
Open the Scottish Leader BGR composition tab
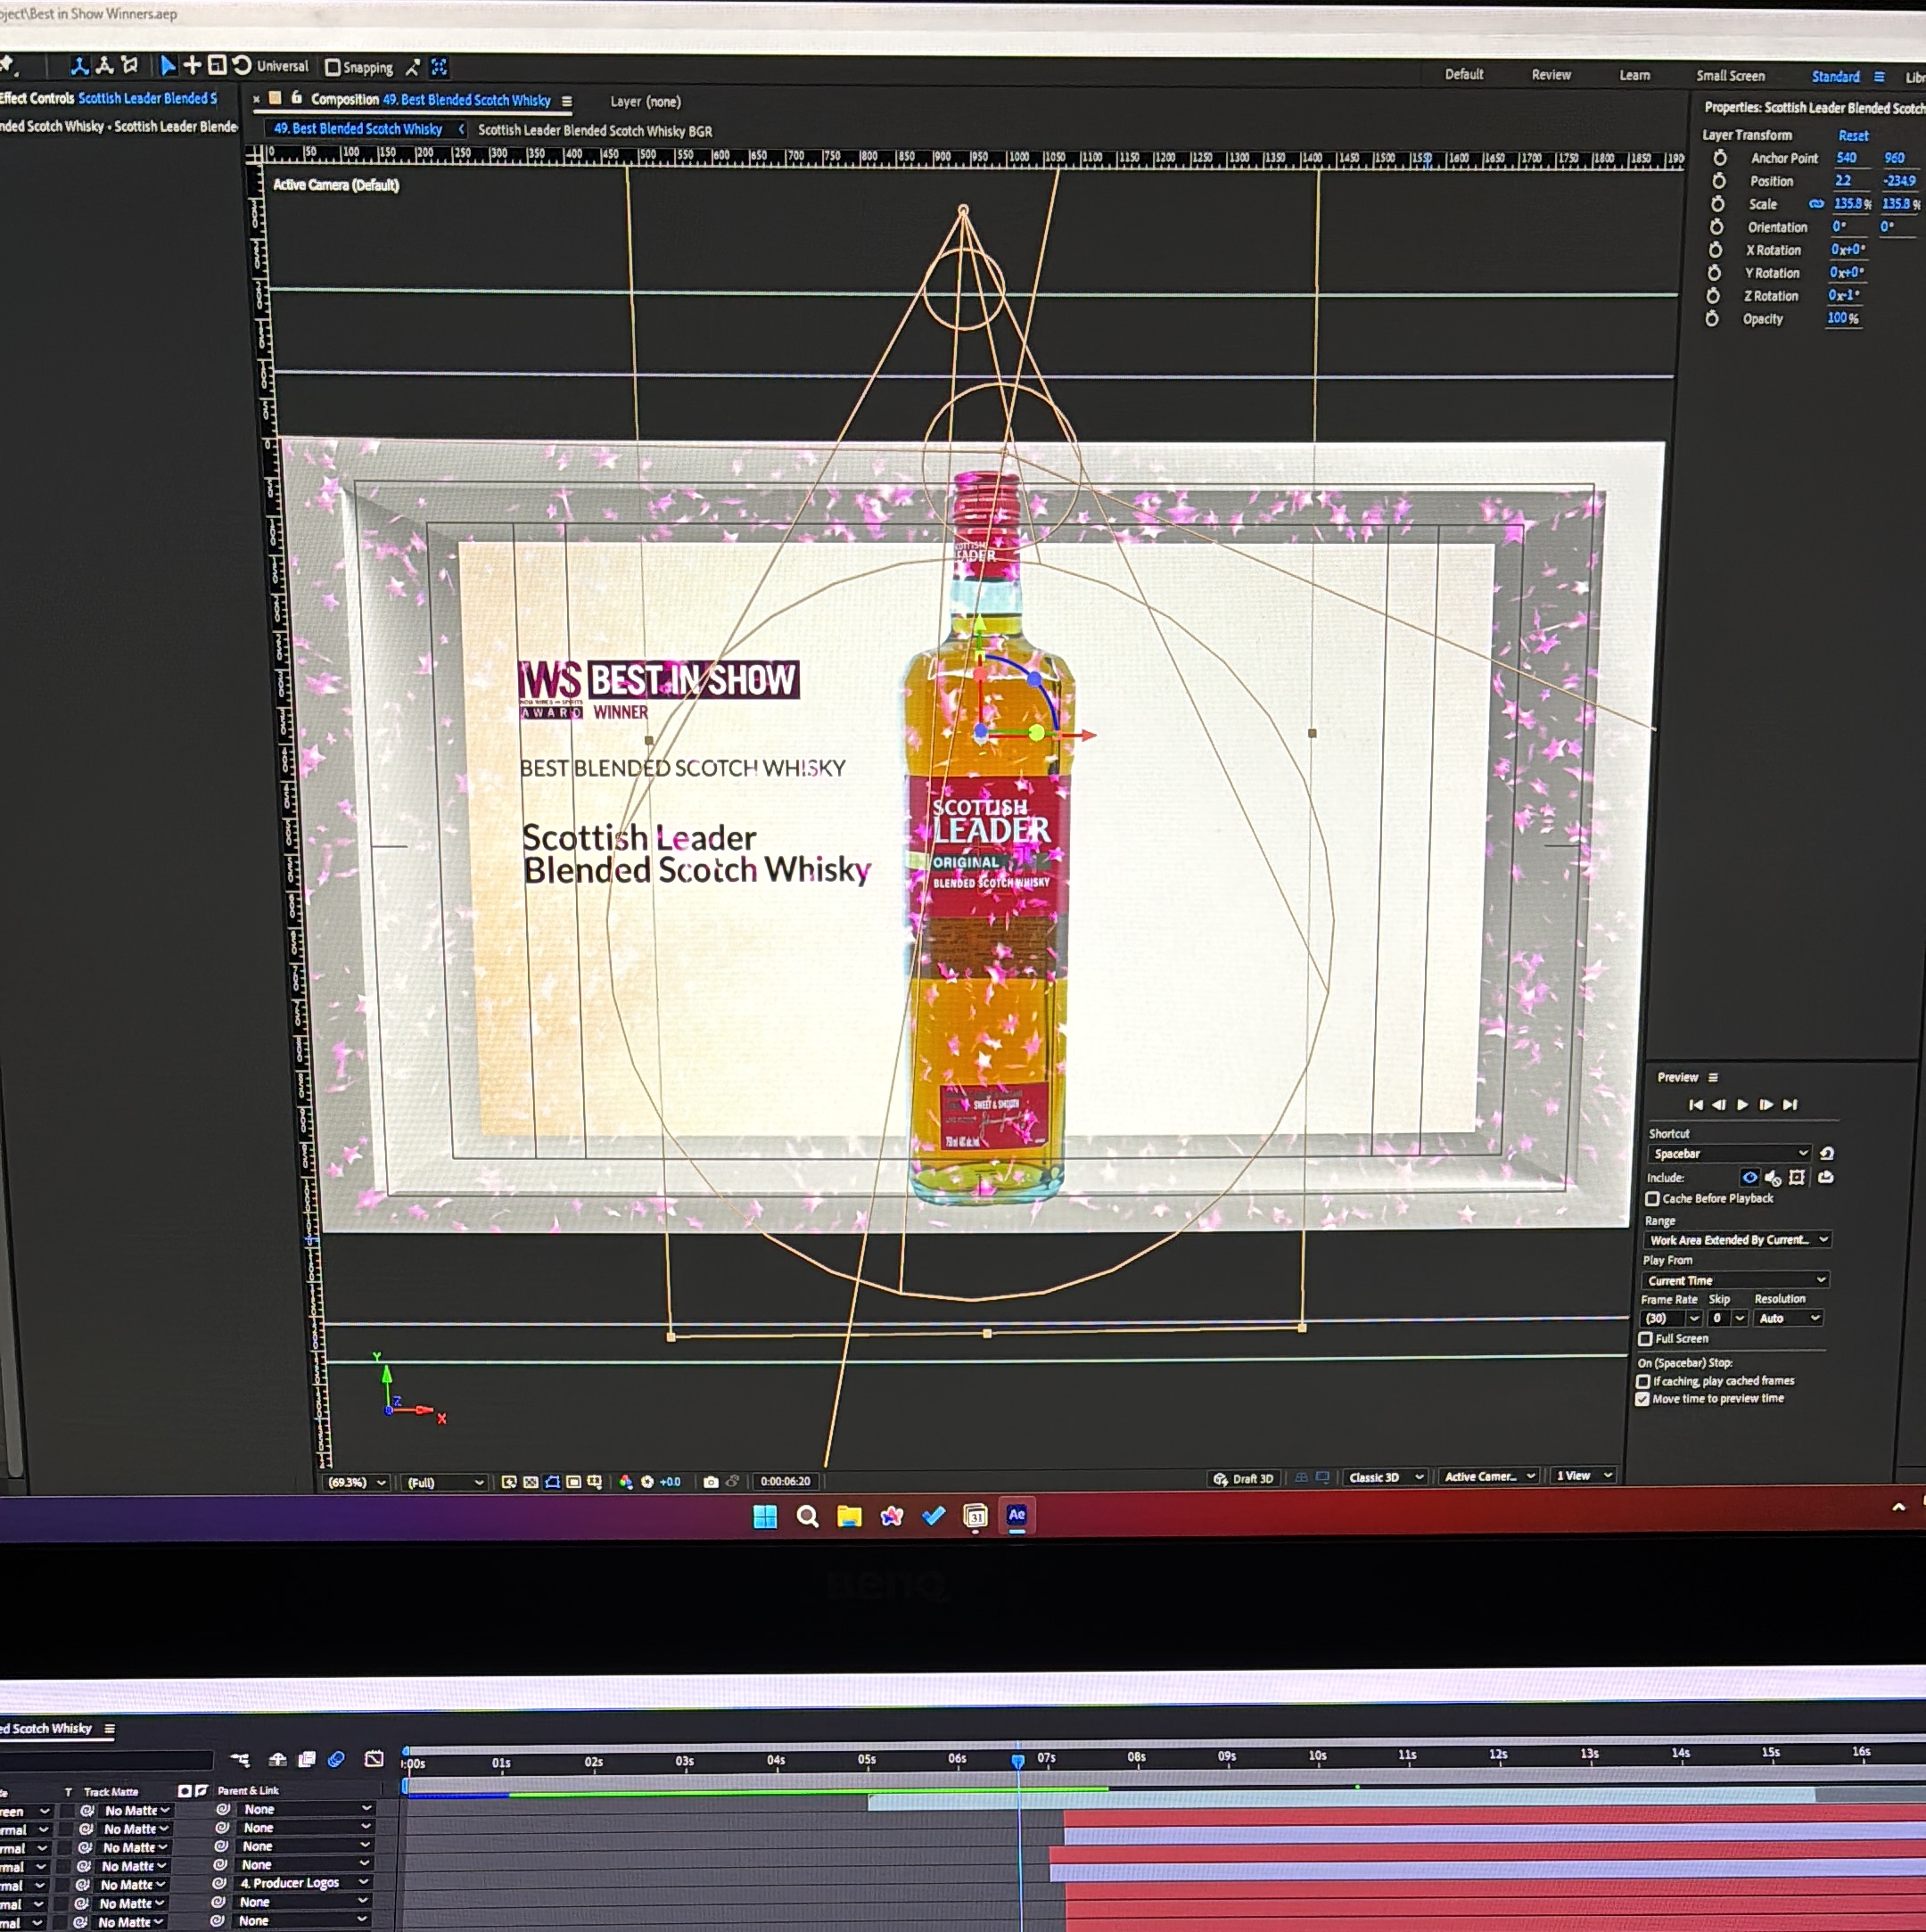pos(595,131)
